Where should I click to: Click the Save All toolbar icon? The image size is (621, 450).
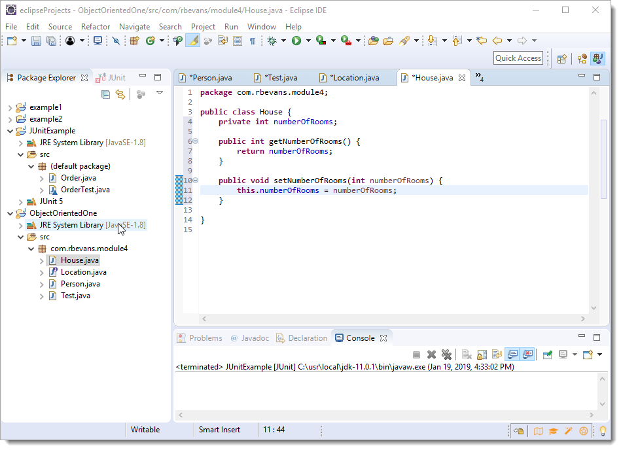(x=51, y=41)
